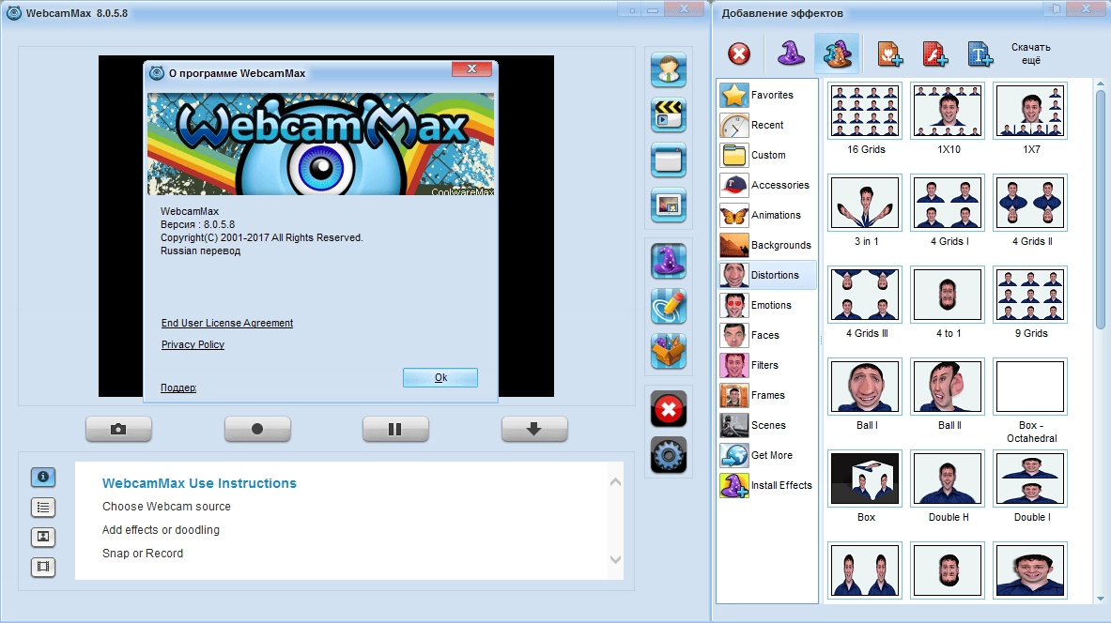Select the Distortions category
This screenshot has height=623, width=1111.
coord(767,275)
